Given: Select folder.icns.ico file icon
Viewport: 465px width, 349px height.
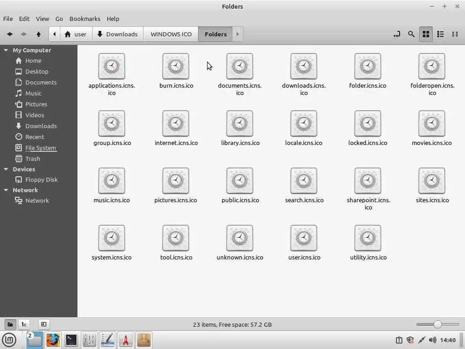Looking at the screenshot, I should 368,66.
